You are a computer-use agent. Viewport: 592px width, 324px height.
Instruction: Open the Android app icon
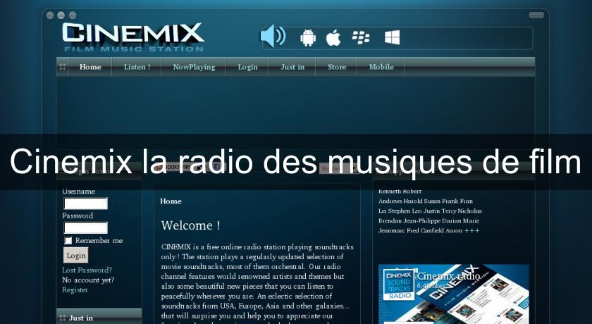308,37
